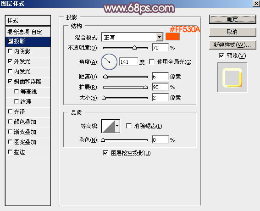Toggle the 外发光 outer glow checkbox

pyautogui.click(x=10, y=61)
